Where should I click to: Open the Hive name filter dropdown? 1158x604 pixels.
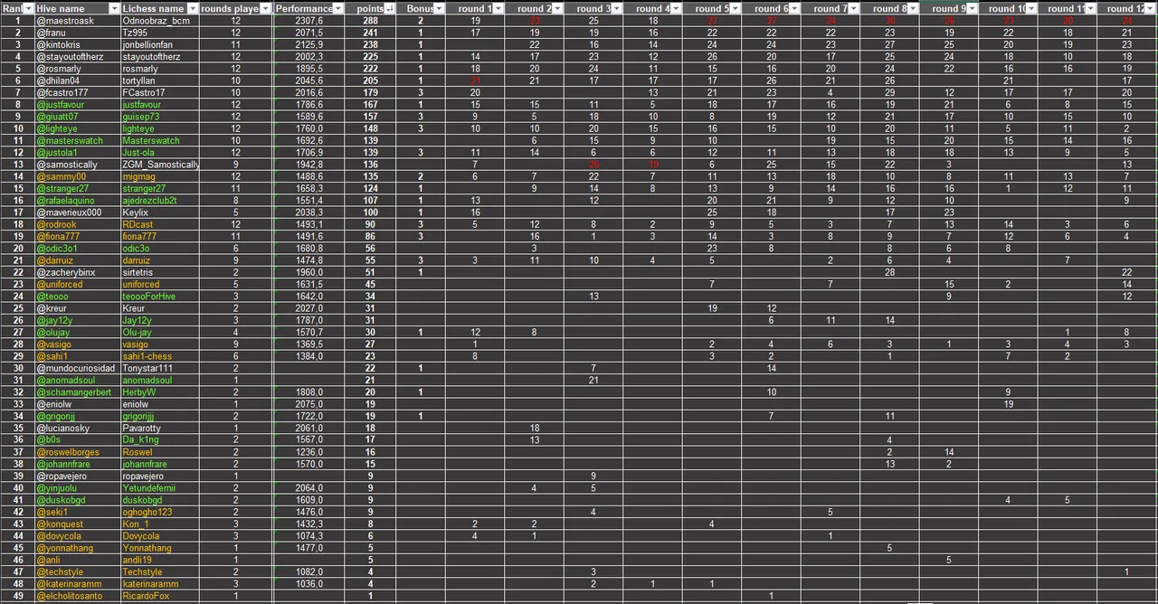[113, 8]
